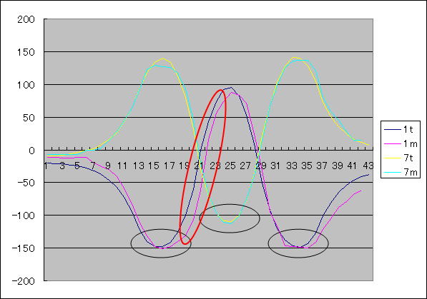Click the 0 value on y-axis

pos(32,151)
